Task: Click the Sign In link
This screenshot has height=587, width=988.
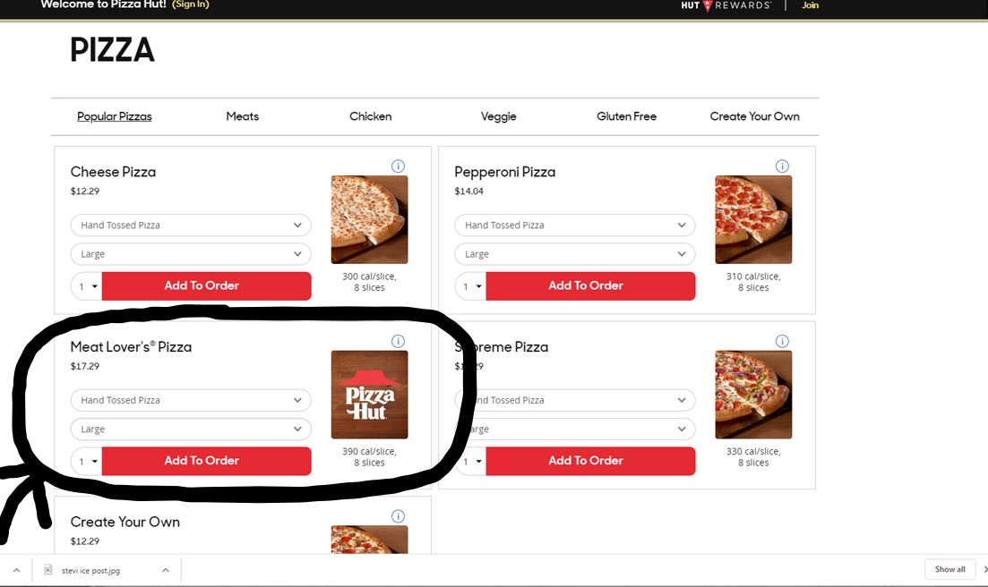Action: [x=191, y=5]
